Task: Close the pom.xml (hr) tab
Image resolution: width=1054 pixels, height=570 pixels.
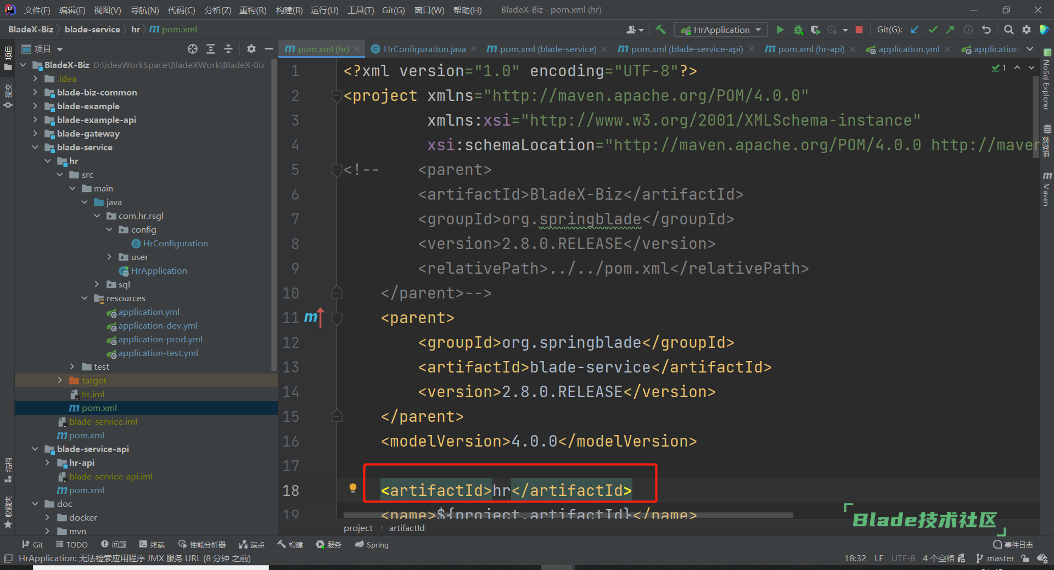Action: pyautogui.click(x=357, y=49)
